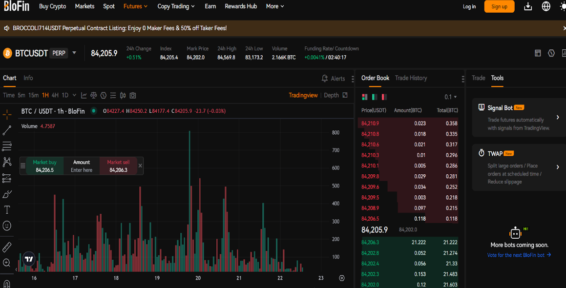Expand chart to fullscreen icon beside Depth
The height and width of the screenshot is (288, 566).
[x=345, y=95]
